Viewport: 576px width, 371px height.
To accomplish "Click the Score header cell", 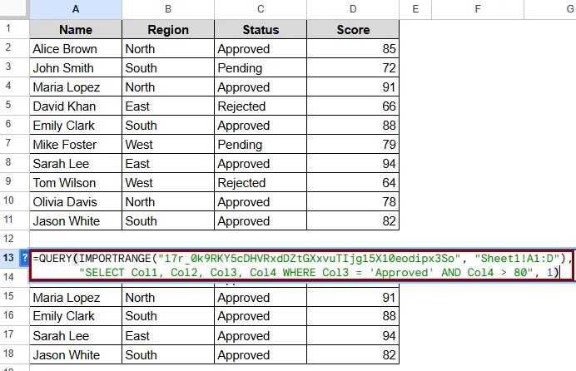I will tap(353, 29).
